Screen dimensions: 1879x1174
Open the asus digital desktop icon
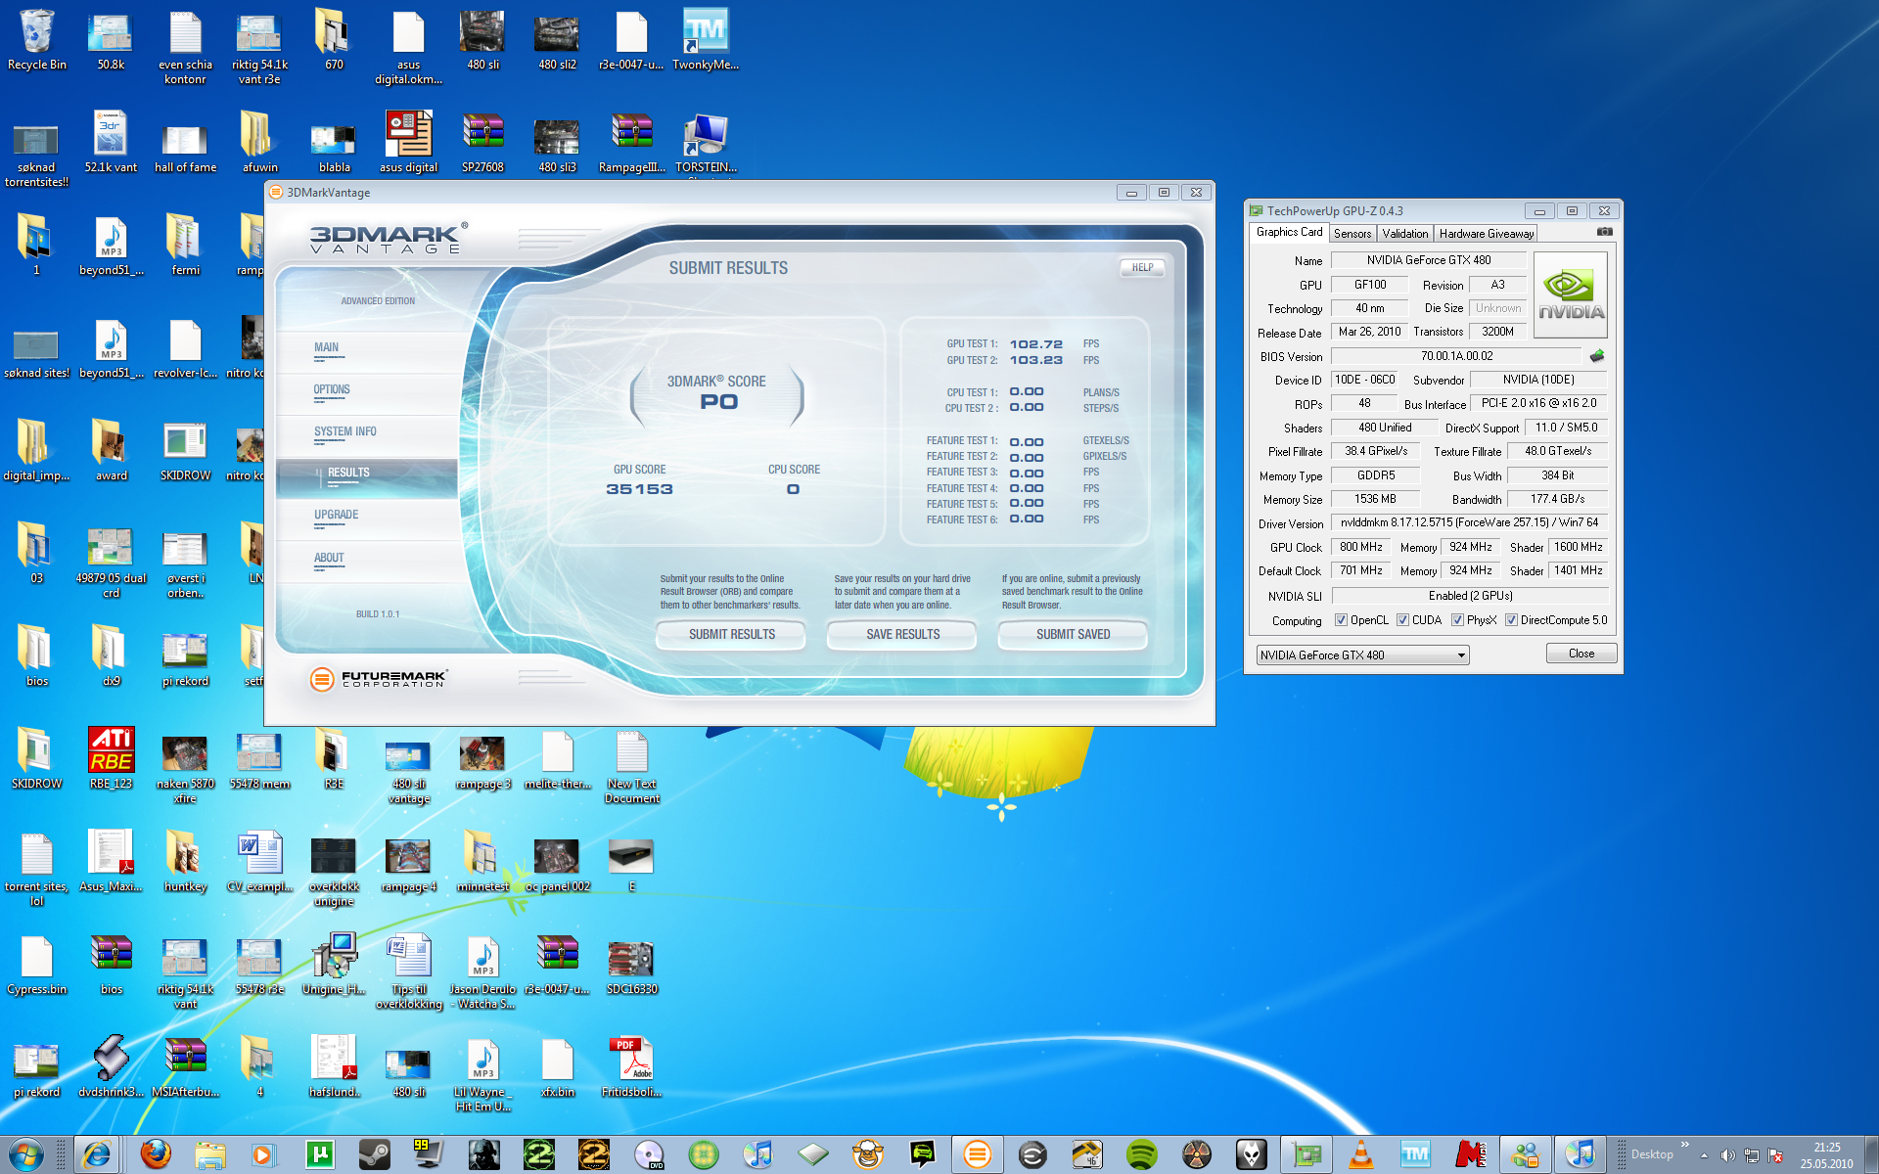click(x=408, y=143)
